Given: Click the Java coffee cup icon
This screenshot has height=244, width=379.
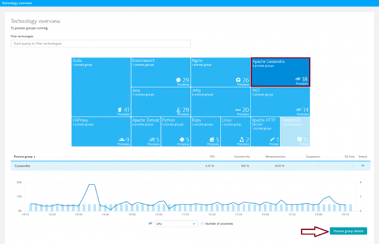Looking at the screenshot, I should [x=178, y=110].
